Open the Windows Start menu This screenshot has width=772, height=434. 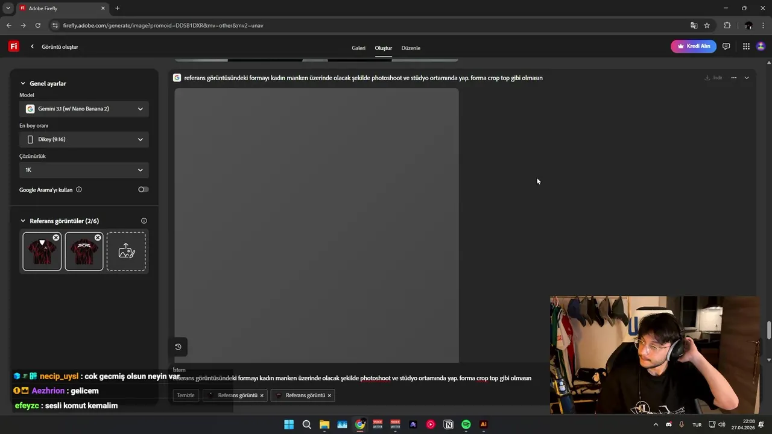coord(289,424)
